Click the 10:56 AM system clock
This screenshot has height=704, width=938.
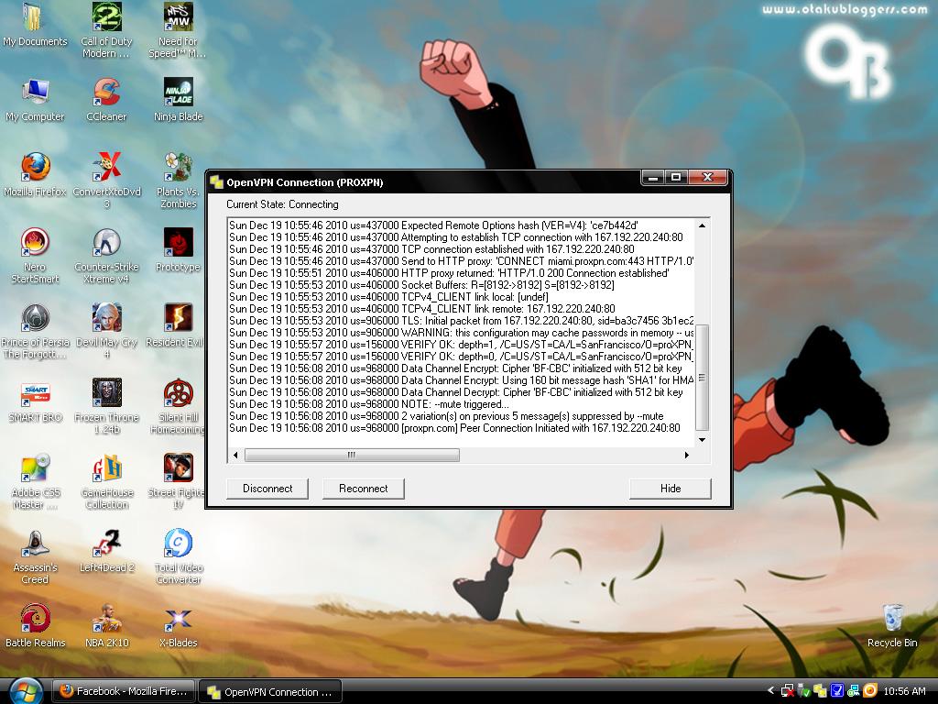[x=904, y=691]
